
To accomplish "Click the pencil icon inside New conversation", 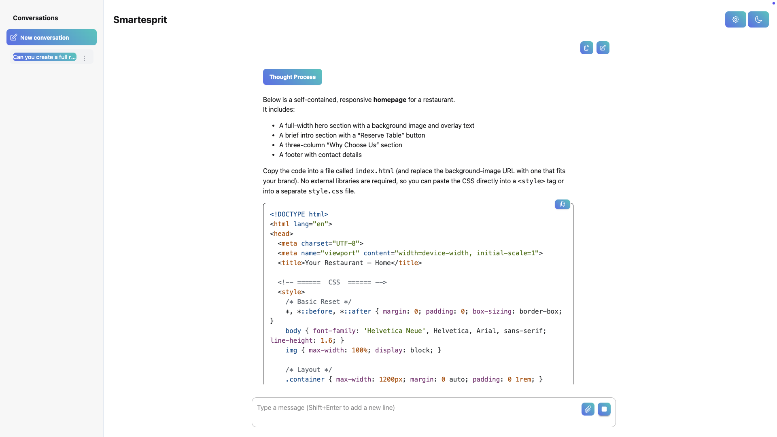I will pos(14,37).
